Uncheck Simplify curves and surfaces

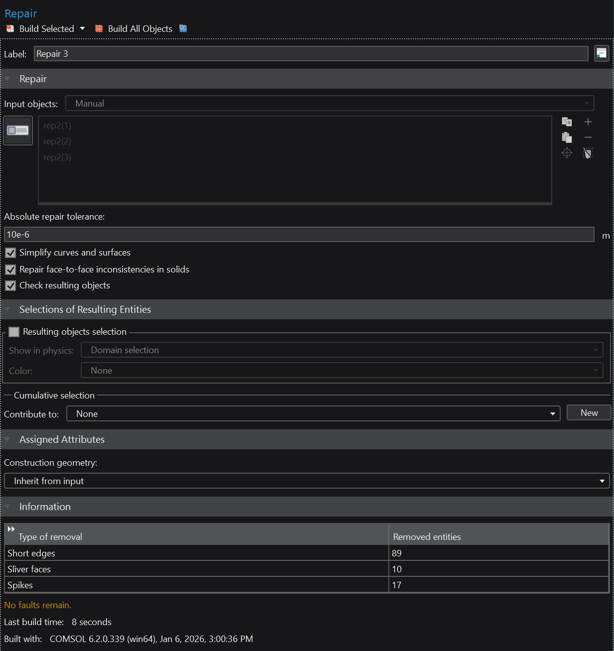tap(10, 253)
